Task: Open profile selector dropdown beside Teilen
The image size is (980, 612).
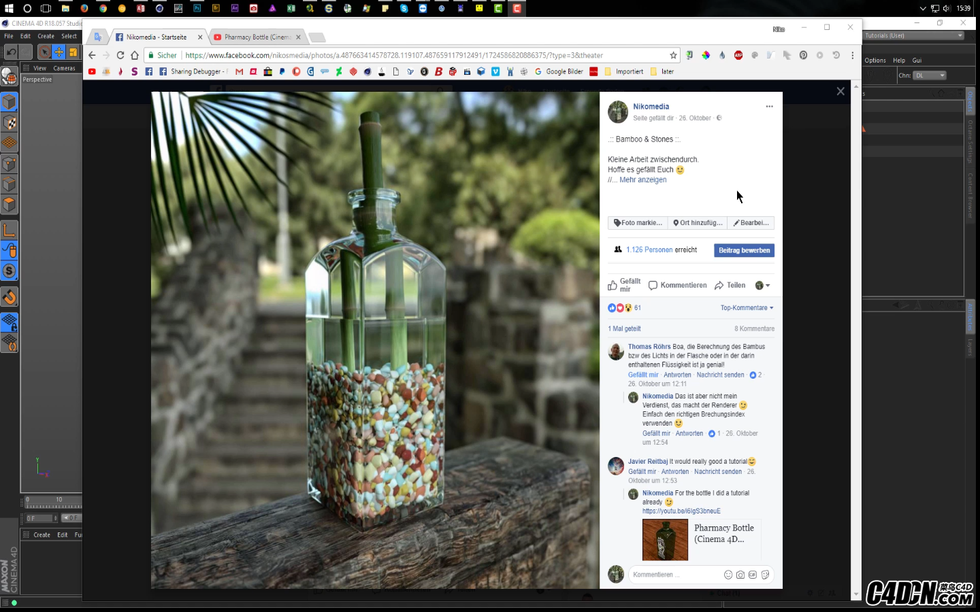Action: (x=763, y=286)
